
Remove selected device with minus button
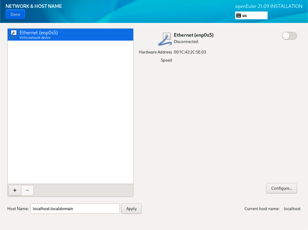point(28,190)
